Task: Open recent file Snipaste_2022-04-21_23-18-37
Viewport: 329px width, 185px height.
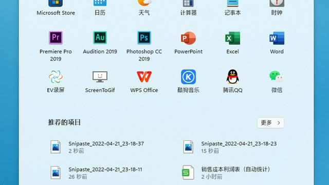Action: point(97,147)
